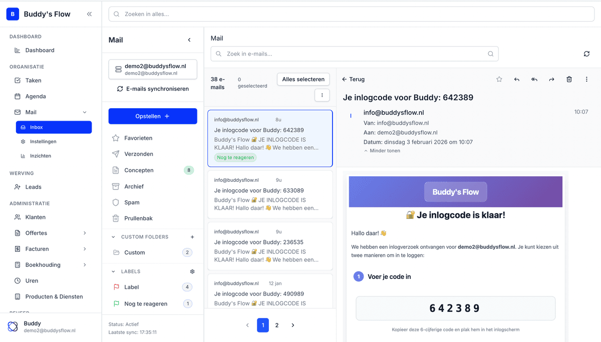Open page 2 of the email list

(277, 325)
